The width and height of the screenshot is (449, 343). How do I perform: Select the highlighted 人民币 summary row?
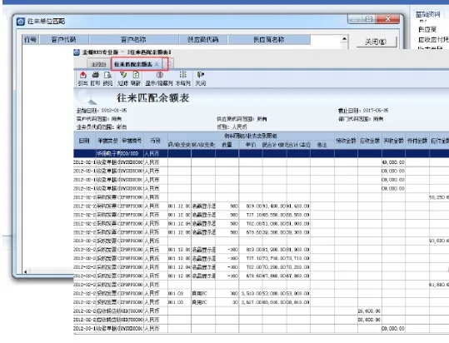[x=262, y=153]
